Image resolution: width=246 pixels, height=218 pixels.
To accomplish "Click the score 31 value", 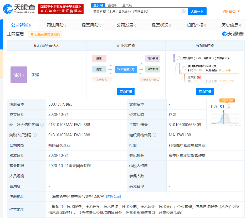I will click(x=222, y=107).
